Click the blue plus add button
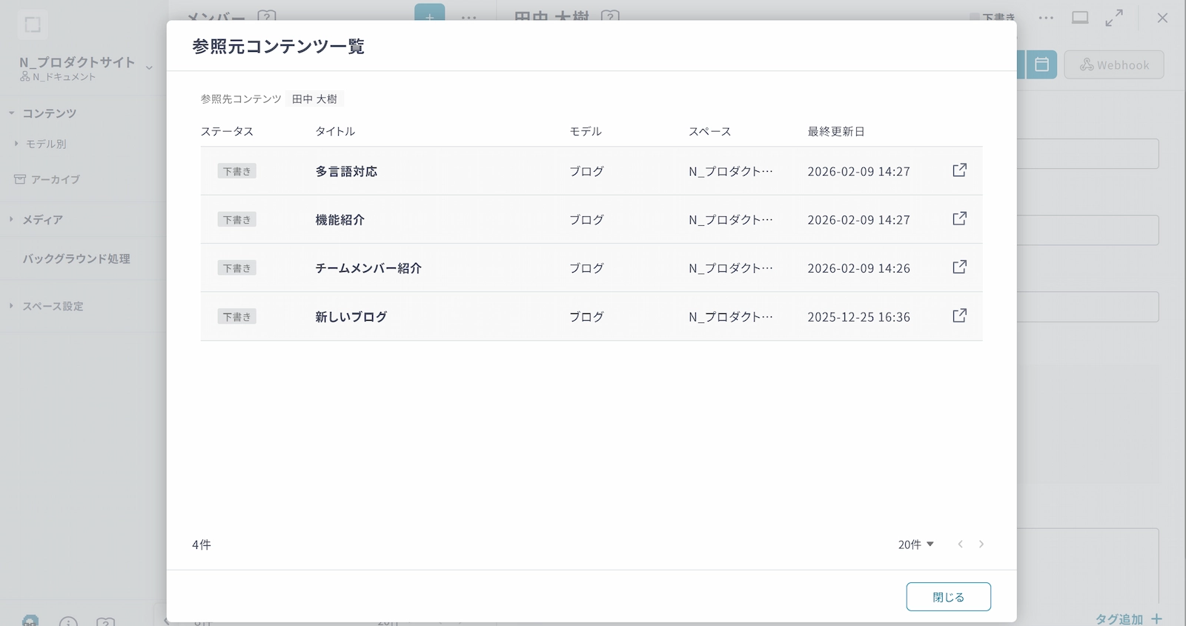 429,15
